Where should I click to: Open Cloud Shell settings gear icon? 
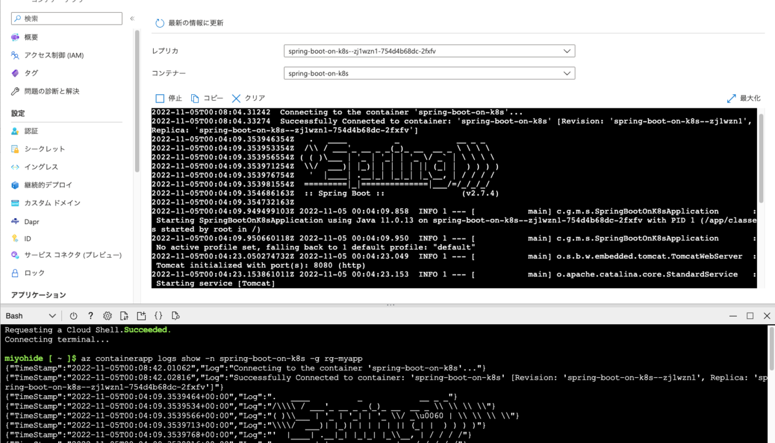[107, 316]
